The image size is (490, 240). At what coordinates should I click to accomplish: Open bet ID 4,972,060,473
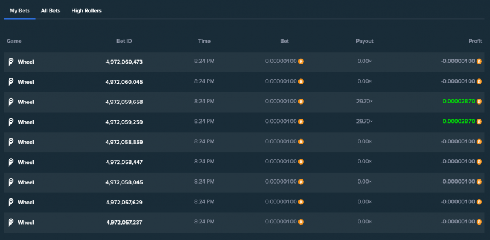click(x=124, y=62)
